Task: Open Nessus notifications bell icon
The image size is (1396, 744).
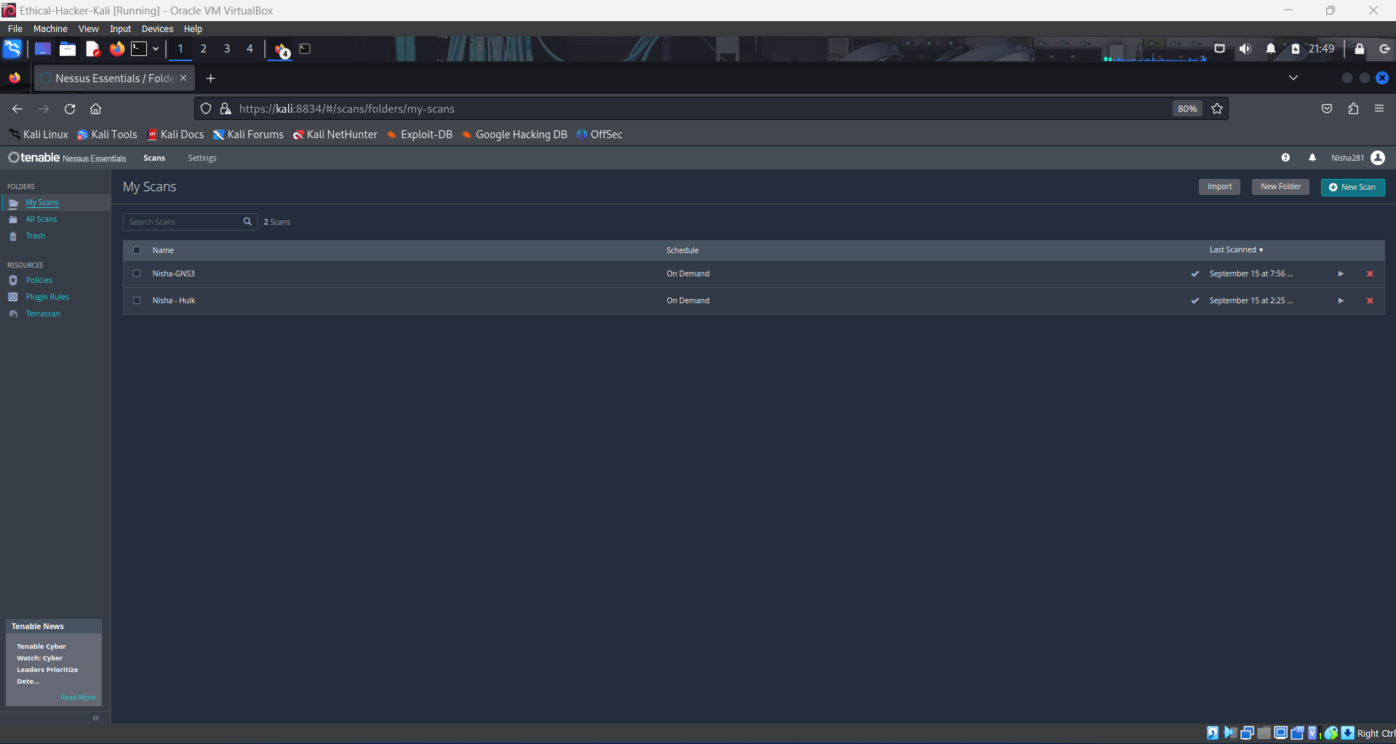Action: (x=1312, y=158)
